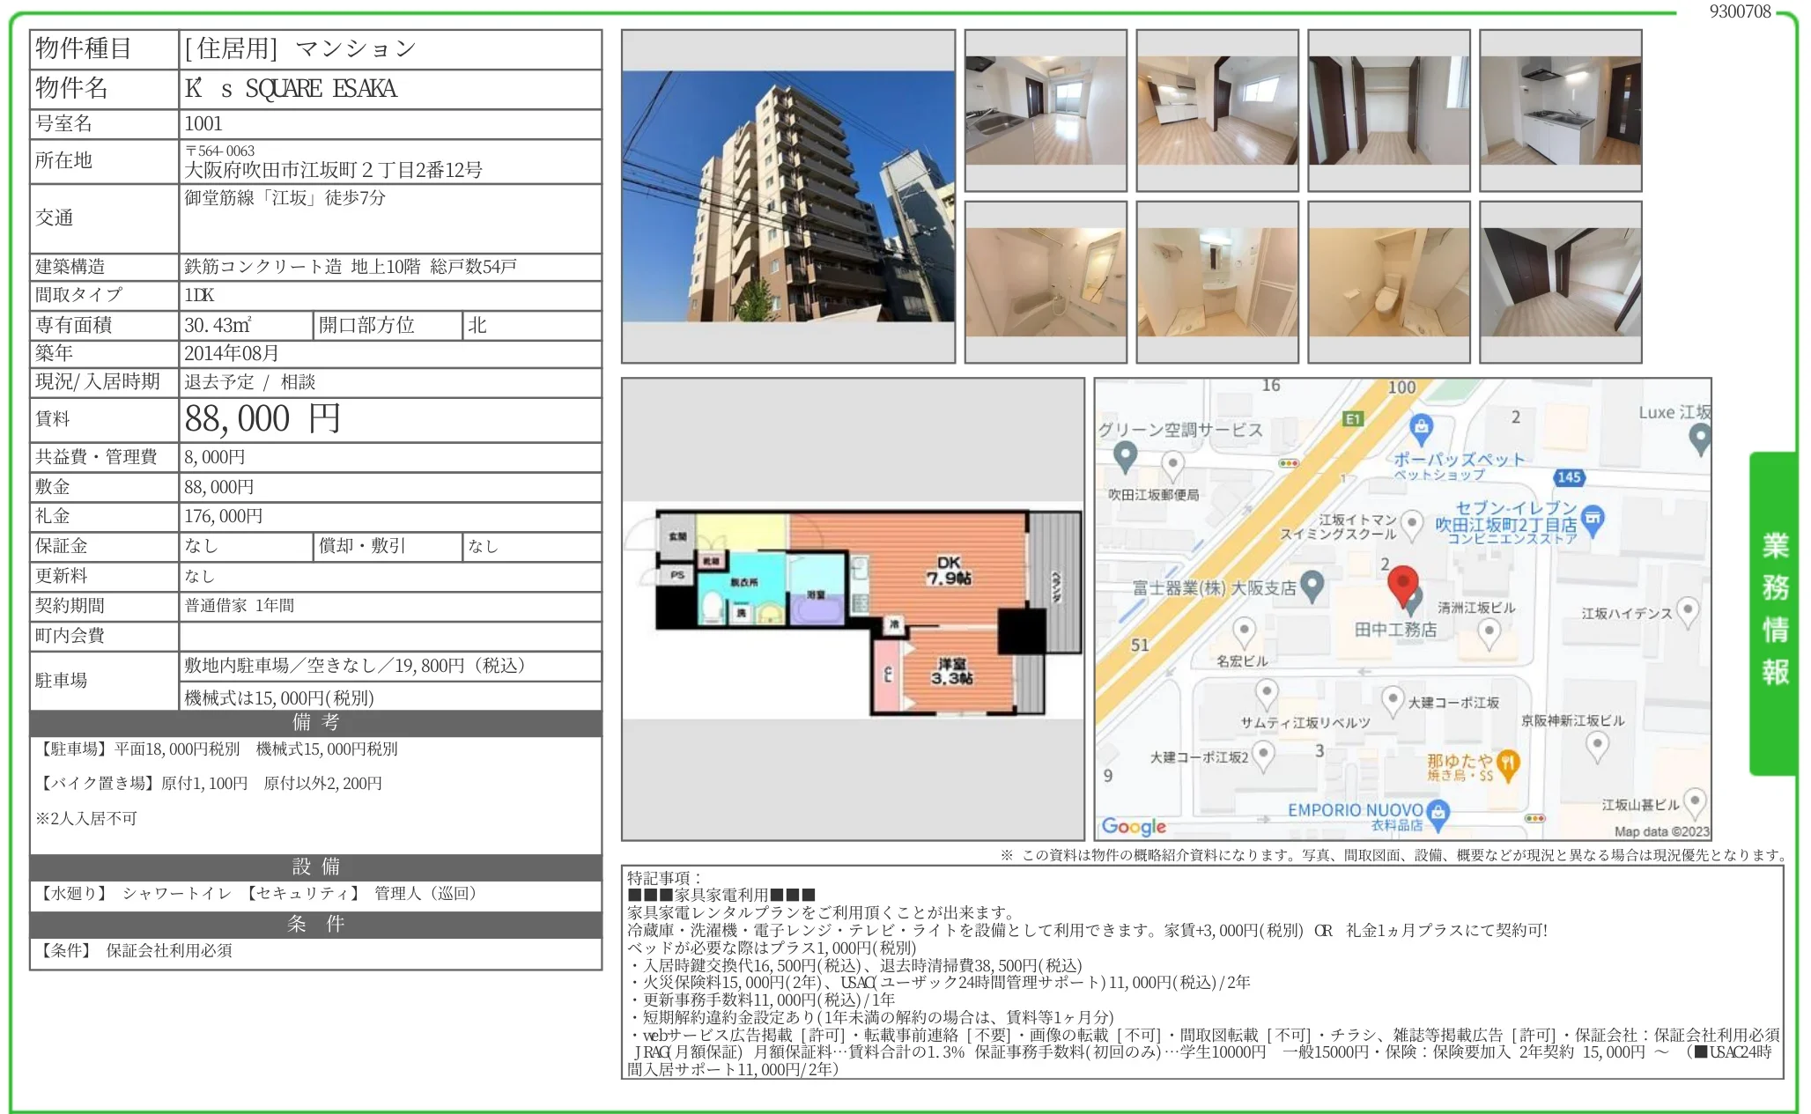This screenshot has height=1114, width=1811.
Task: Click the K's SQUARE ESAKA property name
Action: click(x=291, y=89)
